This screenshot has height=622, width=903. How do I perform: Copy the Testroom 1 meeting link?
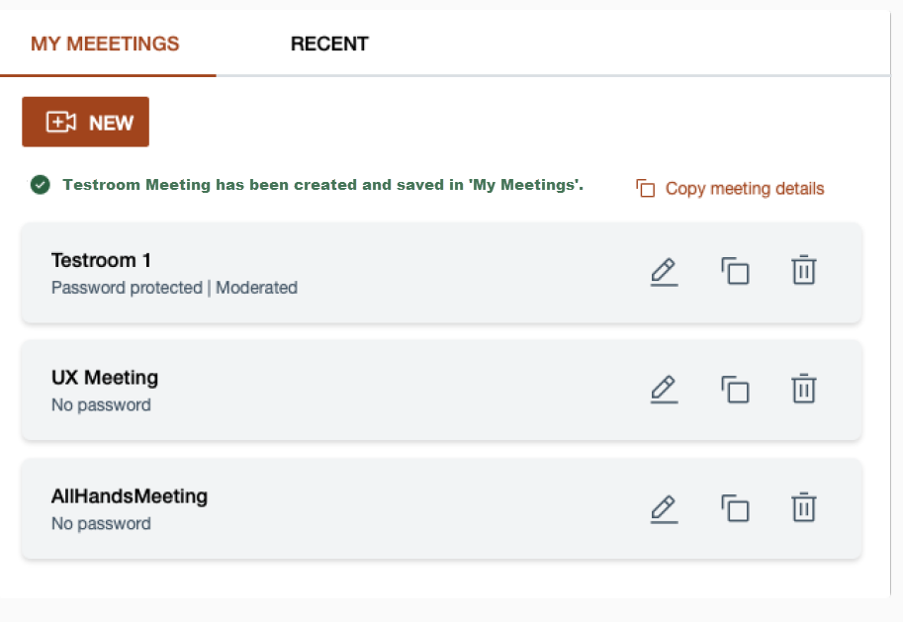coord(735,271)
